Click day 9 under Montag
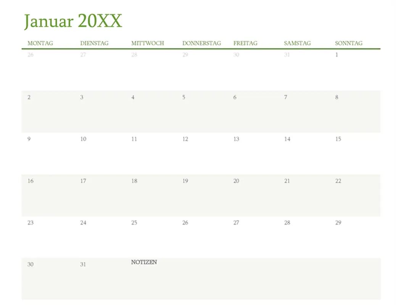This screenshot has width=396, height=305. coord(29,139)
